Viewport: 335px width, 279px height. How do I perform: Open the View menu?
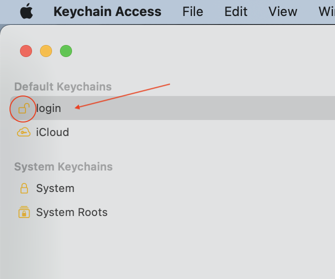tap(282, 11)
